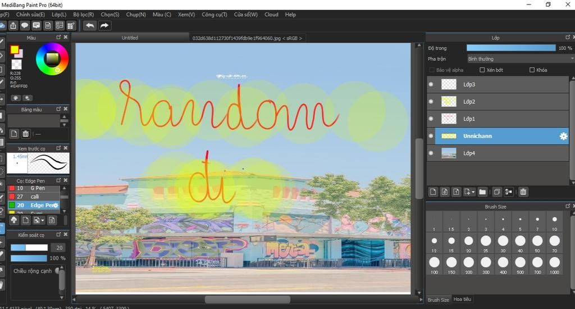Open the Bộ lọc(R) menu
The height and width of the screenshot is (309, 575).
point(83,14)
